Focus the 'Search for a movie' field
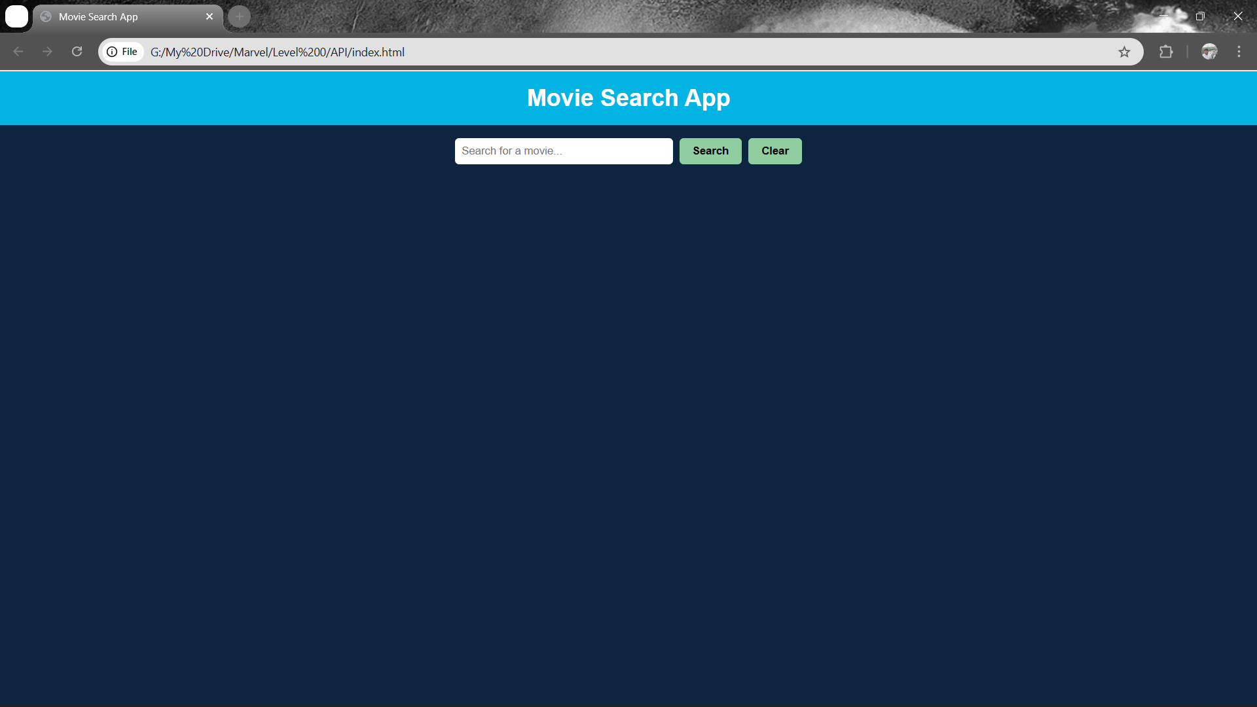The width and height of the screenshot is (1257, 707). pos(563,151)
